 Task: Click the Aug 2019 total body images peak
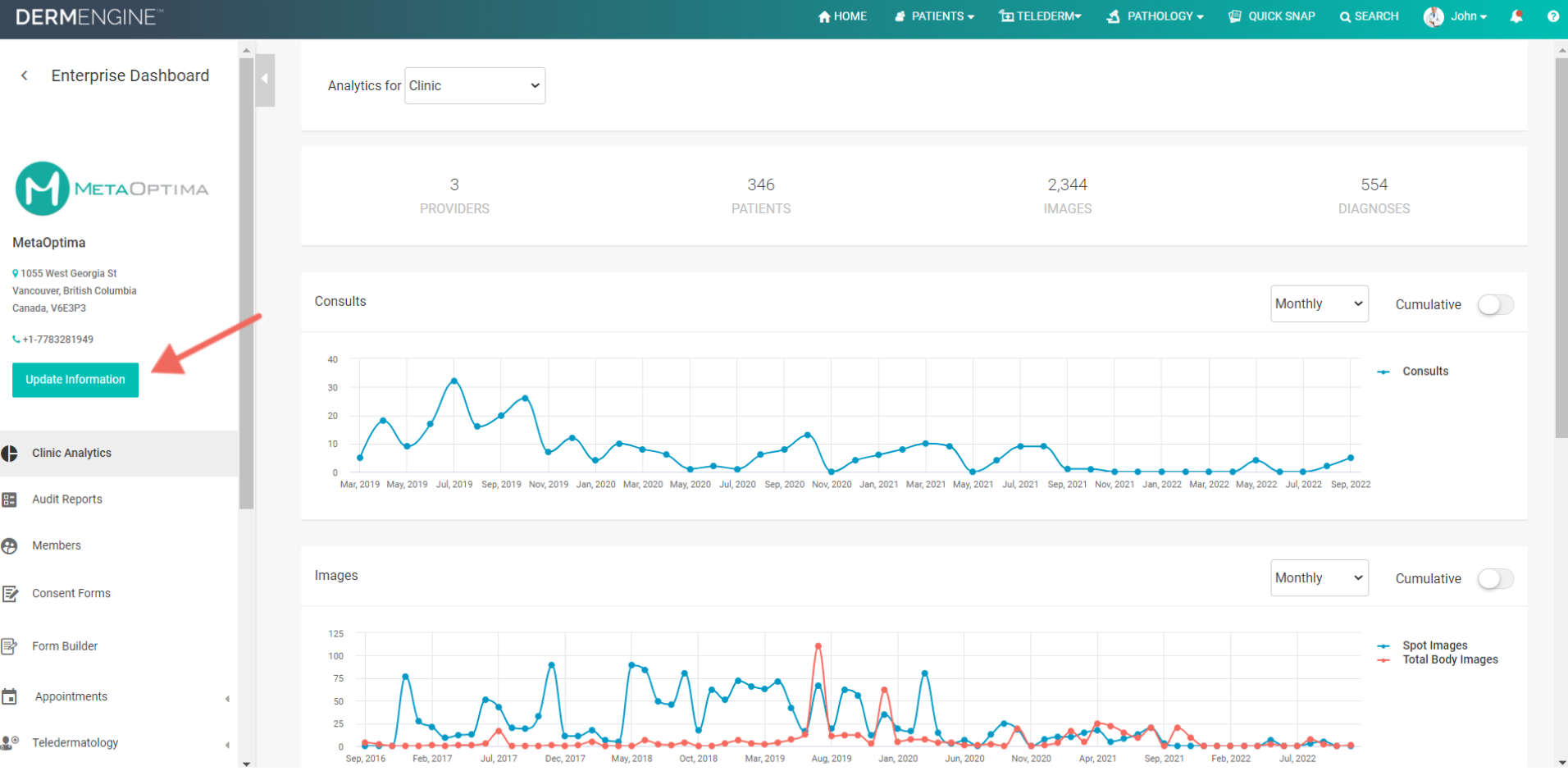(x=818, y=646)
